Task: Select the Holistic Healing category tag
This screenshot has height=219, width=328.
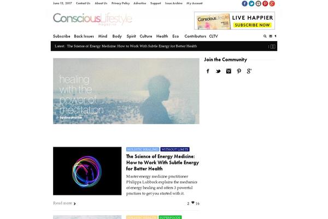Action: pos(143,149)
